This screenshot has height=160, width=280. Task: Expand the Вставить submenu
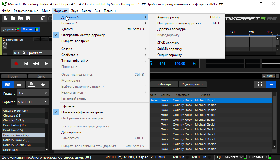pyautogui.click(x=101, y=23)
